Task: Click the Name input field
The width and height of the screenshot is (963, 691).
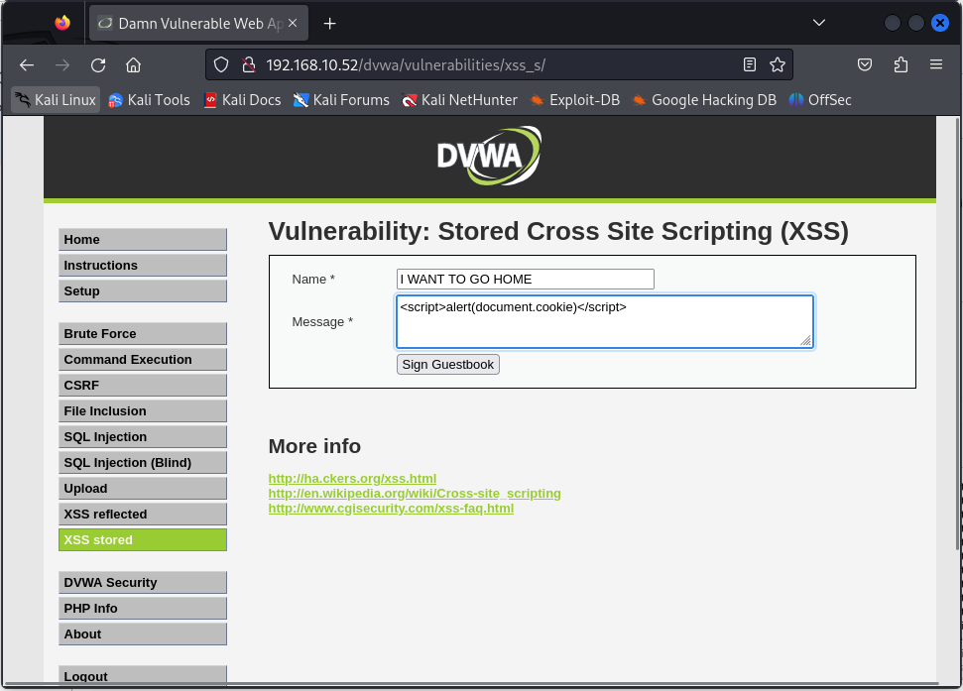Action: 525,280
